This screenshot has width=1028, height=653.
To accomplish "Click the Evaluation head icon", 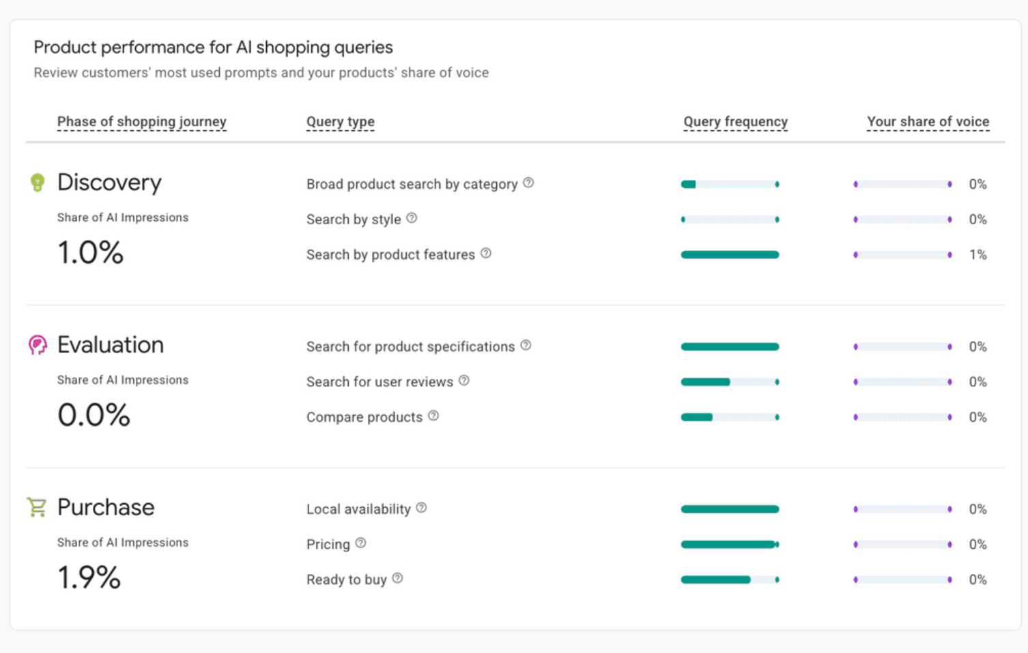I will tap(38, 345).
